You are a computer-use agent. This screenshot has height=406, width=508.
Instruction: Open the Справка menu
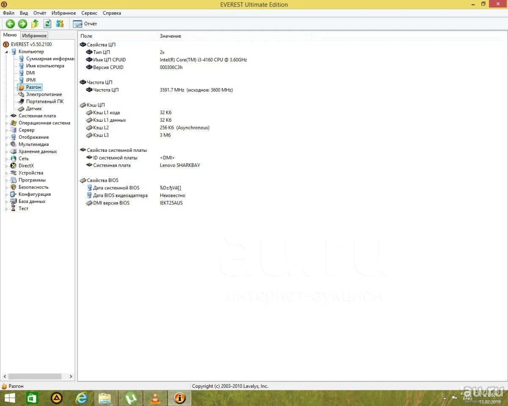112,13
